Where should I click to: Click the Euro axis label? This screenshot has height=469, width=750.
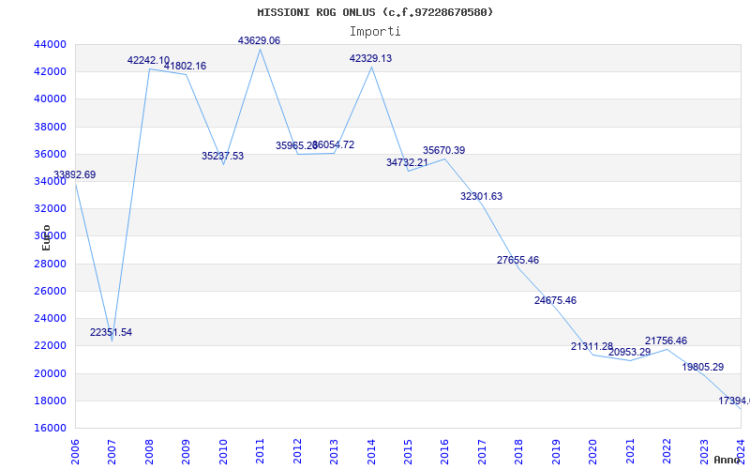pos(46,237)
